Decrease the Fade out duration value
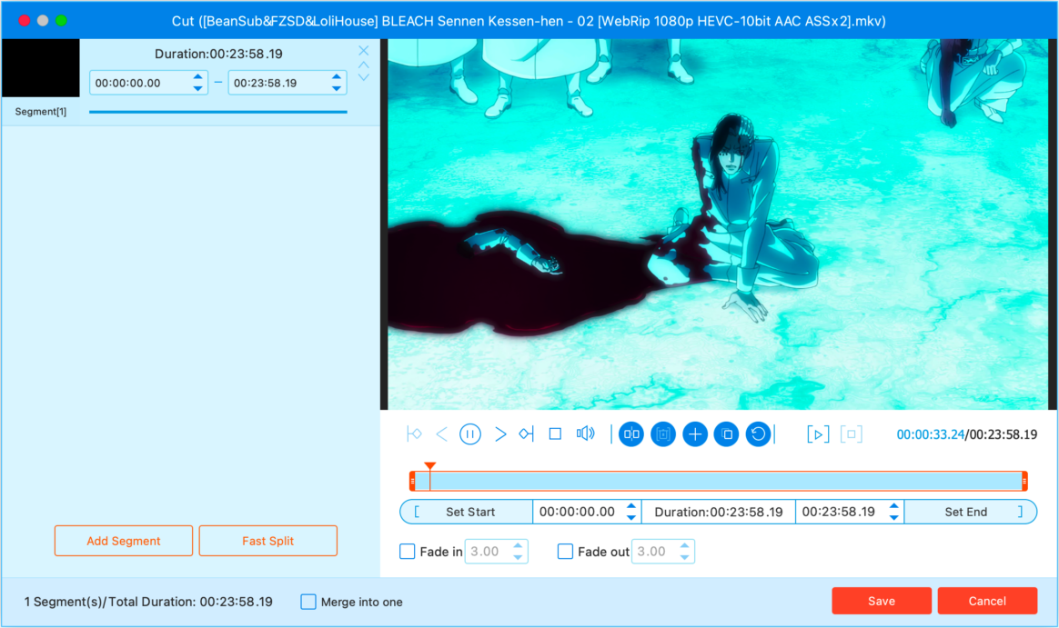Viewport: 1059px width, 628px height. coord(685,557)
